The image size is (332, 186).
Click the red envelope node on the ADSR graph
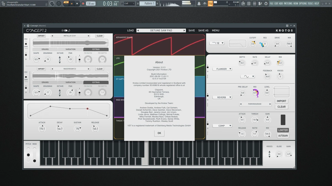pos(87,109)
